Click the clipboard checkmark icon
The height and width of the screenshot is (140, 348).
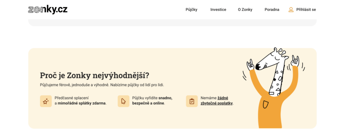point(192,101)
